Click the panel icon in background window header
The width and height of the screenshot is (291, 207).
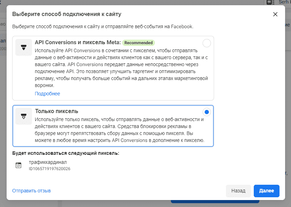(270, 2)
